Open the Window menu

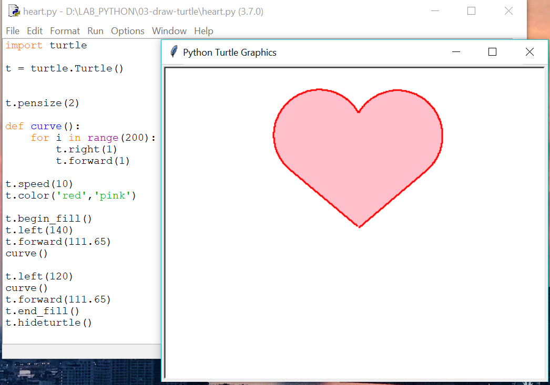click(169, 31)
